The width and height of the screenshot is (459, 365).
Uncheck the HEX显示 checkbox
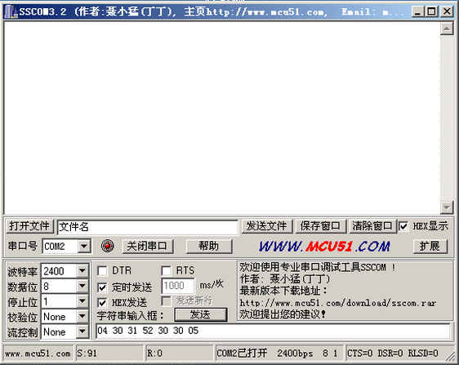pos(403,226)
